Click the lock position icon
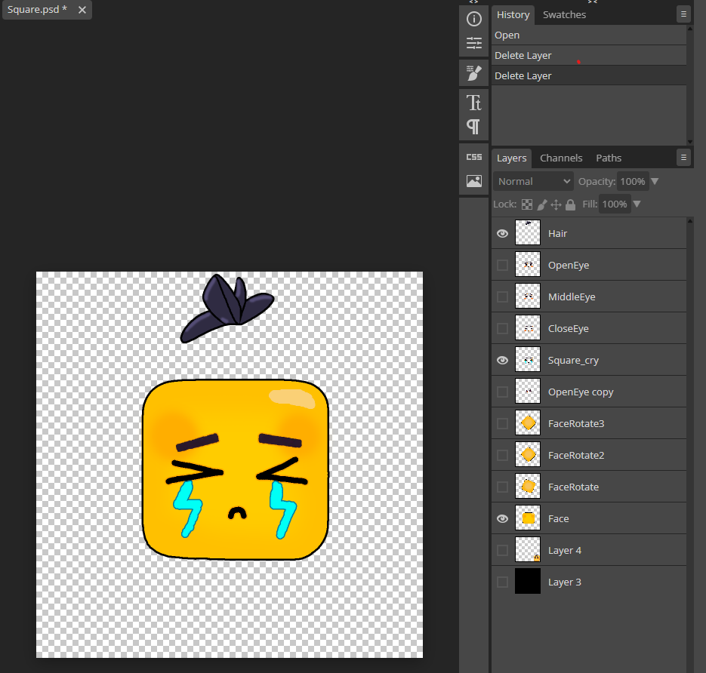Image resolution: width=706 pixels, height=673 pixels. (556, 204)
